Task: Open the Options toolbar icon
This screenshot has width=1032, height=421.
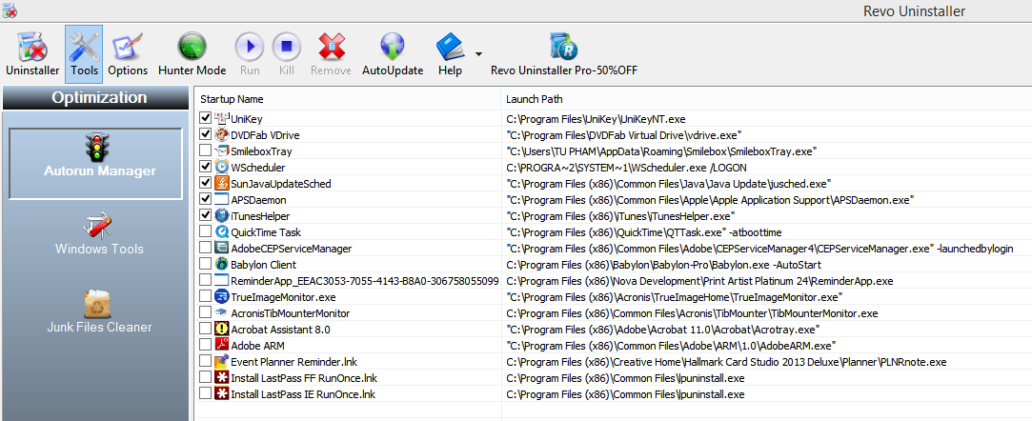Action: (128, 48)
